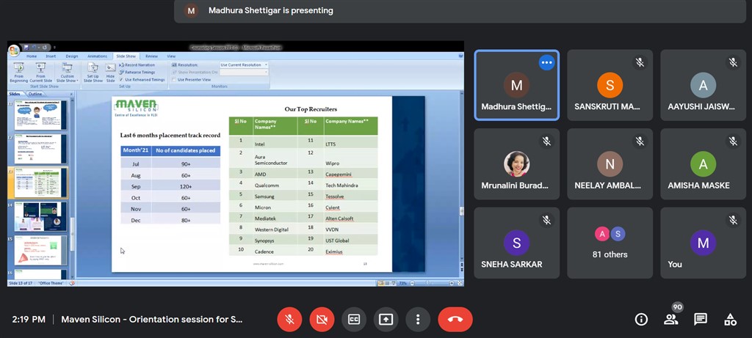752x338 pixels.
Task: Open the Present now screen share button
Action: (386, 320)
